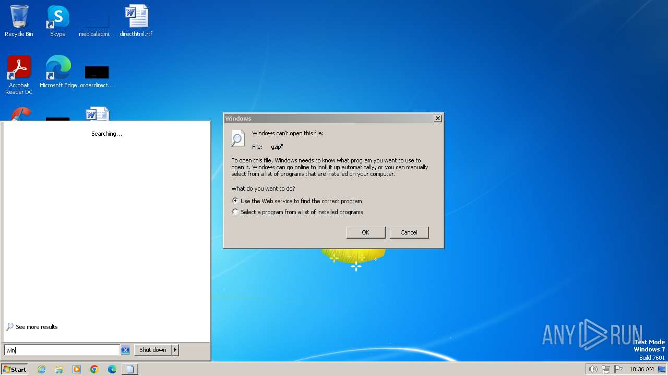Click the blank document taskbar item

pyautogui.click(x=130, y=369)
